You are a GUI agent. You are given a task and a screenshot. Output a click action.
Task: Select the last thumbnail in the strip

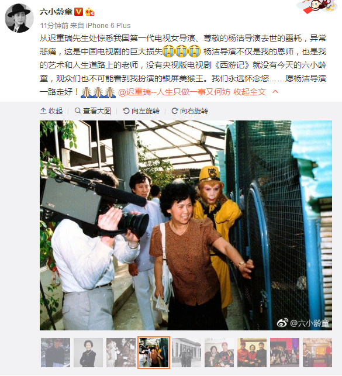coord(317,353)
